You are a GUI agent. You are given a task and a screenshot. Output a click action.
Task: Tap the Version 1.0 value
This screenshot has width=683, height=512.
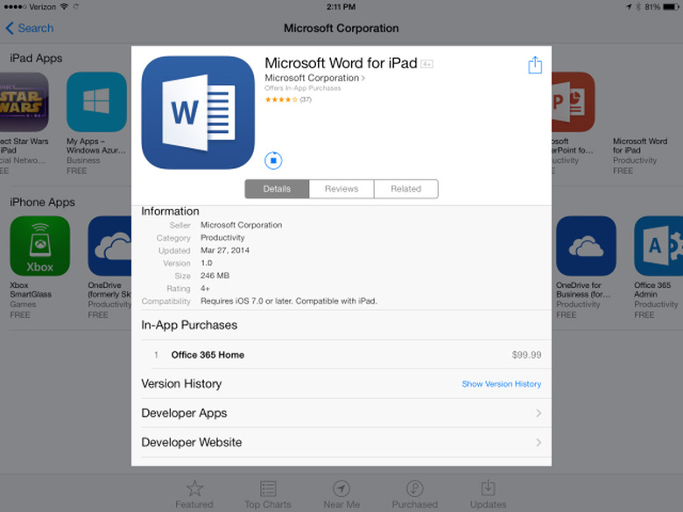point(207,263)
